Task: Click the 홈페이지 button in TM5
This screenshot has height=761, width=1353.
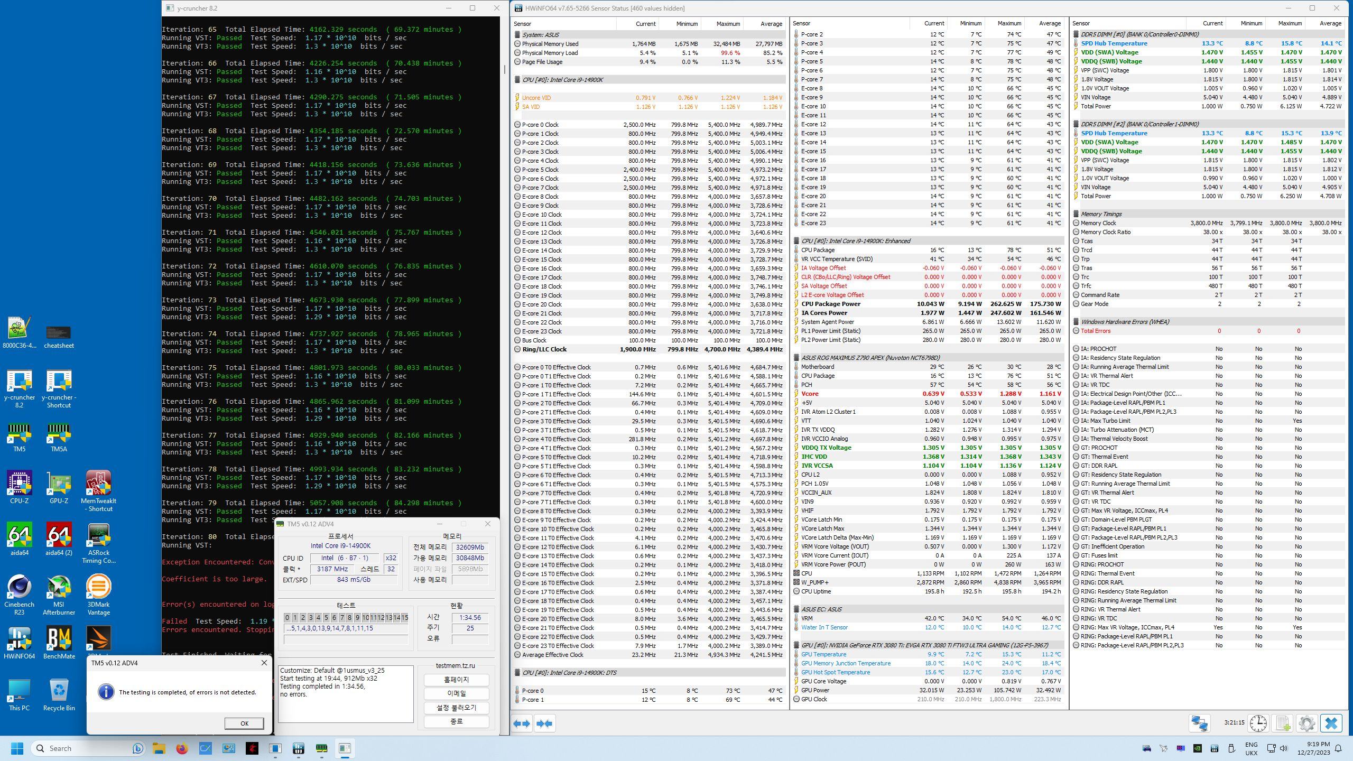Action: click(x=456, y=680)
